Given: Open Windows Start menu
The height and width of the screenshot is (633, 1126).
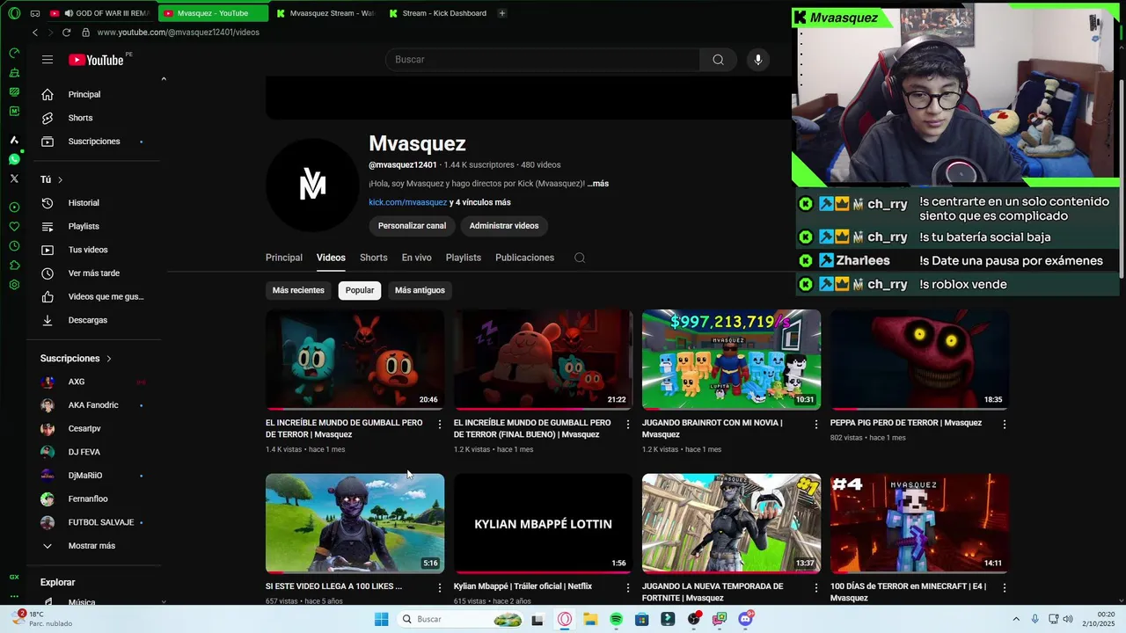Looking at the screenshot, I should pyautogui.click(x=381, y=619).
